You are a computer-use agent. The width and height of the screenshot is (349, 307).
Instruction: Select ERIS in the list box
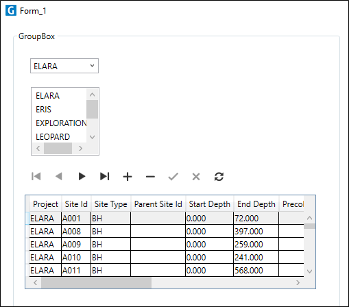[43, 110]
